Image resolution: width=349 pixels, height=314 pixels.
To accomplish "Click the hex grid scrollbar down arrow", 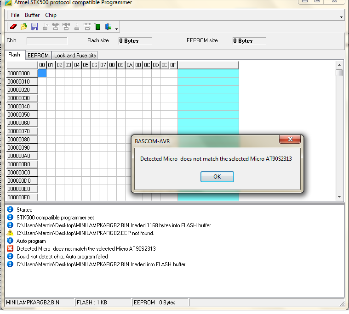I will [339, 196].
